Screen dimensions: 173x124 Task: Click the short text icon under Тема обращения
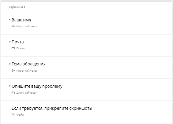[13, 70]
